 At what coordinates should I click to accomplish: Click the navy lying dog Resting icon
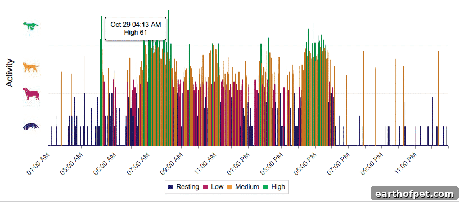pyautogui.click(x=31, y=126)
